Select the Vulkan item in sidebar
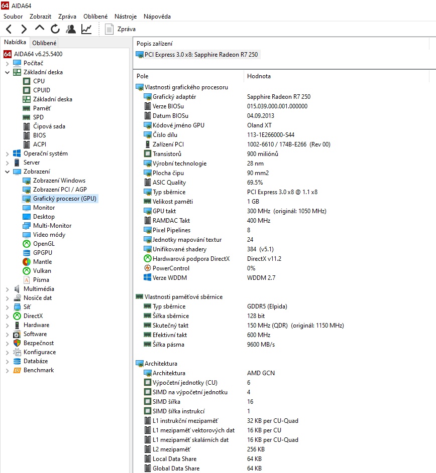The image size is (436, 473). (42, 271)
